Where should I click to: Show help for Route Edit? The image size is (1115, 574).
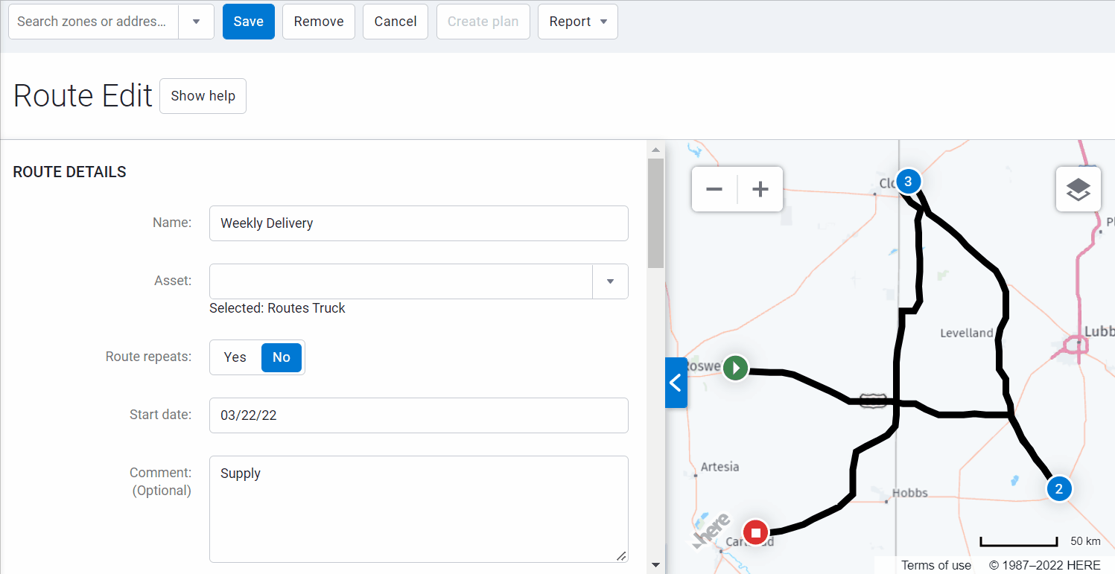[x=203, y=96]
